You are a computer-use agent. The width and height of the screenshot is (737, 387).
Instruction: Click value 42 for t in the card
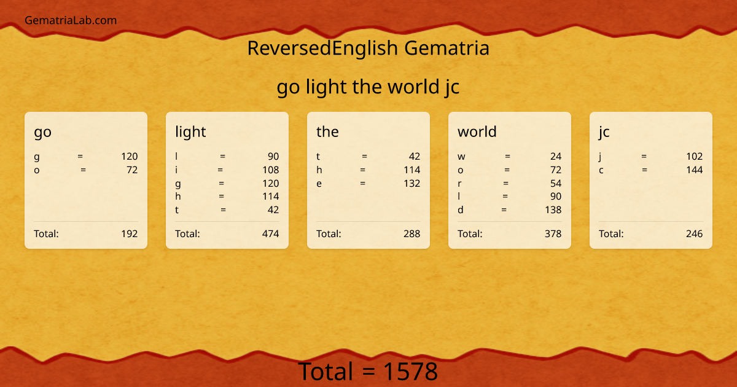click(x=415, y=156)
